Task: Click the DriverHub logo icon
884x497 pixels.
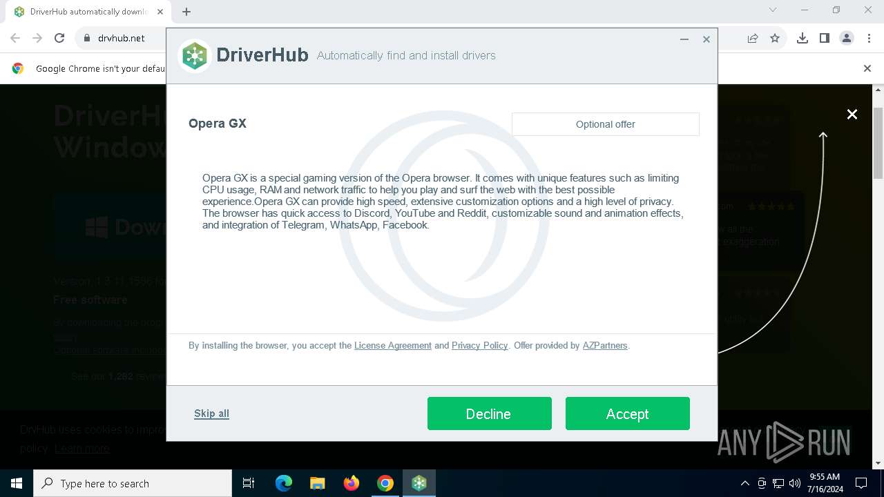Action: 195,56
